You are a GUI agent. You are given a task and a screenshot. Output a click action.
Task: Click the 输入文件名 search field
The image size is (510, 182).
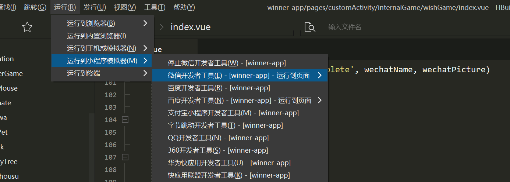[405, 27]
